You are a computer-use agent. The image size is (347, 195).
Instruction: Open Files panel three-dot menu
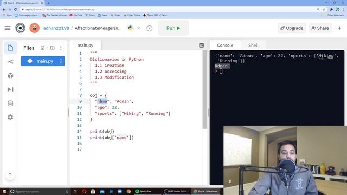coord(61,48)
